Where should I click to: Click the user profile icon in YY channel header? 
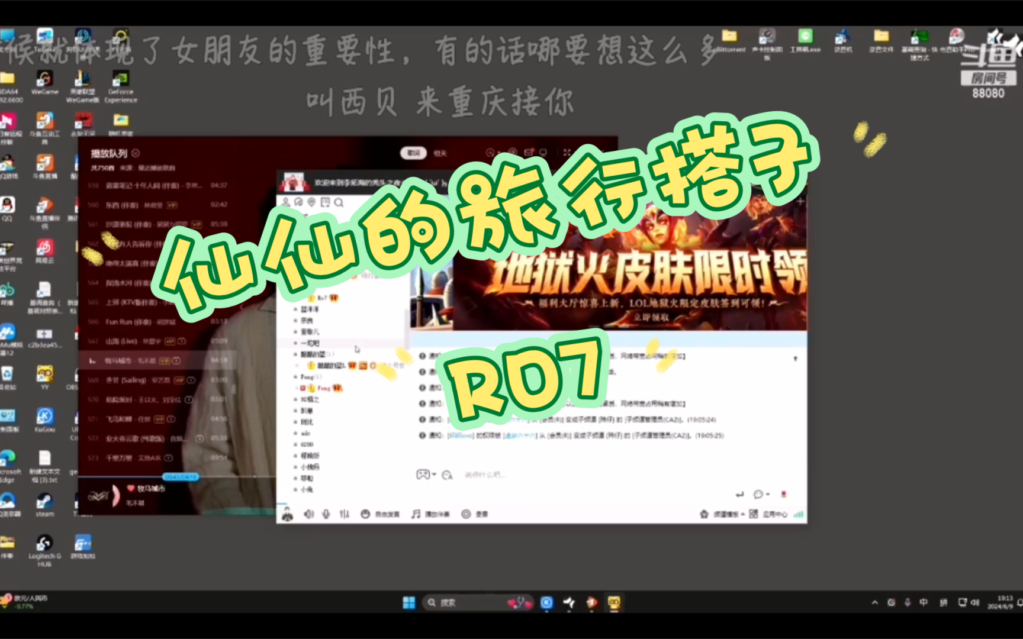(286, 202)
